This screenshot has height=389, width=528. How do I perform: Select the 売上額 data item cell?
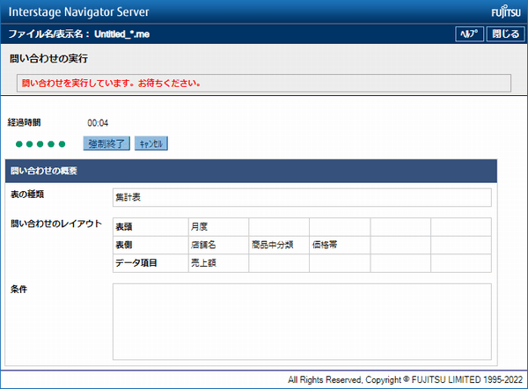218,263
